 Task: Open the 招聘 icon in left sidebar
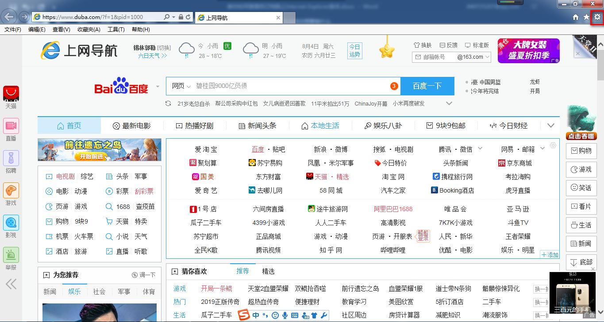(11, 158)
